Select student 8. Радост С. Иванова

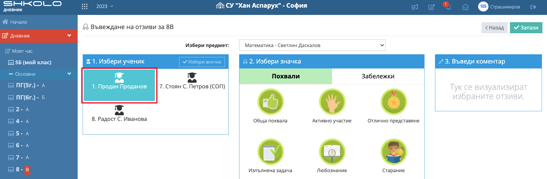point(119,114)
